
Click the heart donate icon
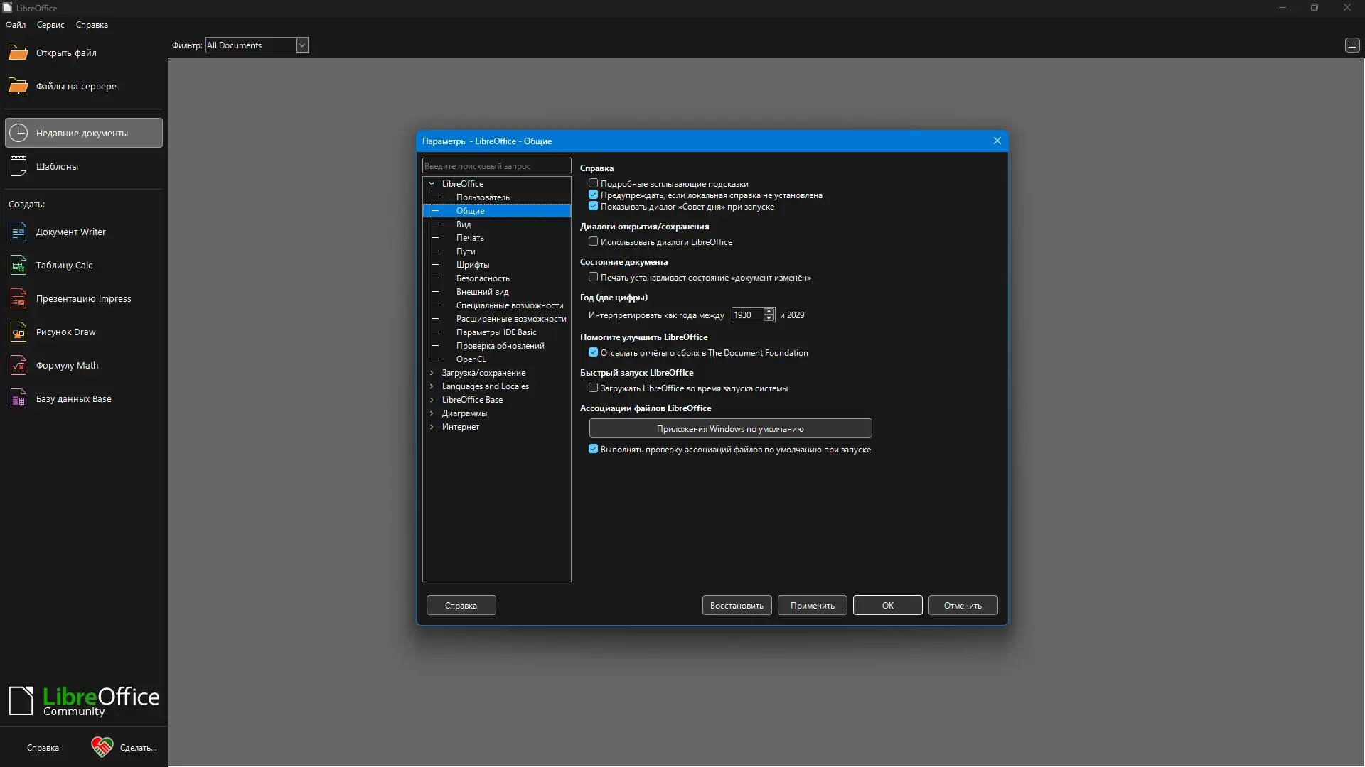click(102, 747)
